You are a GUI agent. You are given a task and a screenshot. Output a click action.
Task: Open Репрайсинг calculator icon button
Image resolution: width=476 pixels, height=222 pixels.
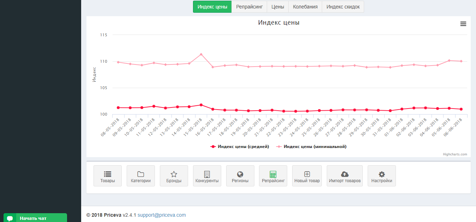click(273, 176)
